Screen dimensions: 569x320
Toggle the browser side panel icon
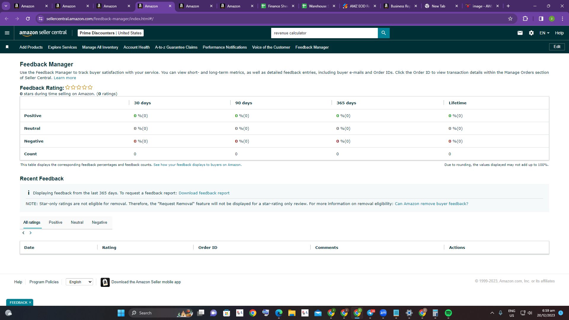point(541,19)
